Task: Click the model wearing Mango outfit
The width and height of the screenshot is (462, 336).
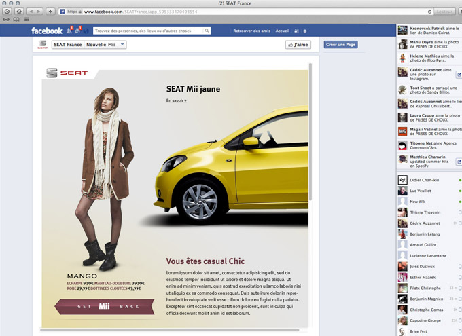Action: [x=104, y=178]
